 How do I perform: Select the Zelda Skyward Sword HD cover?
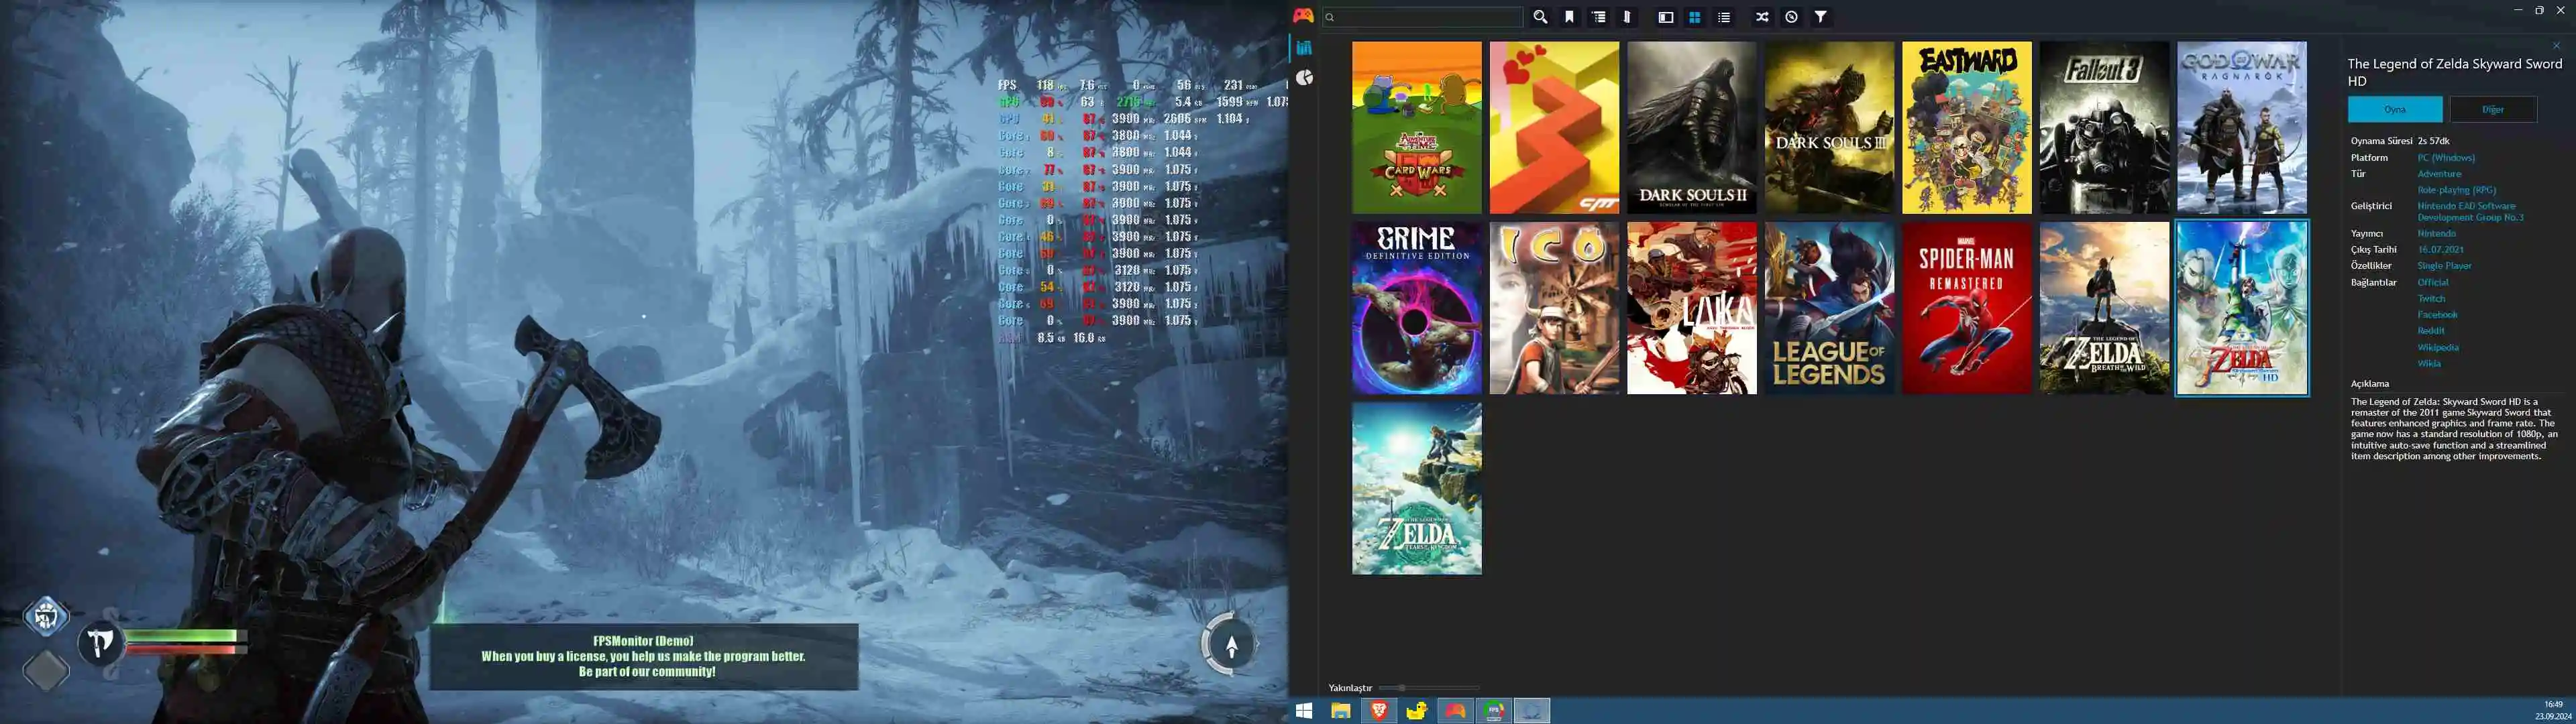(2242, 308)
